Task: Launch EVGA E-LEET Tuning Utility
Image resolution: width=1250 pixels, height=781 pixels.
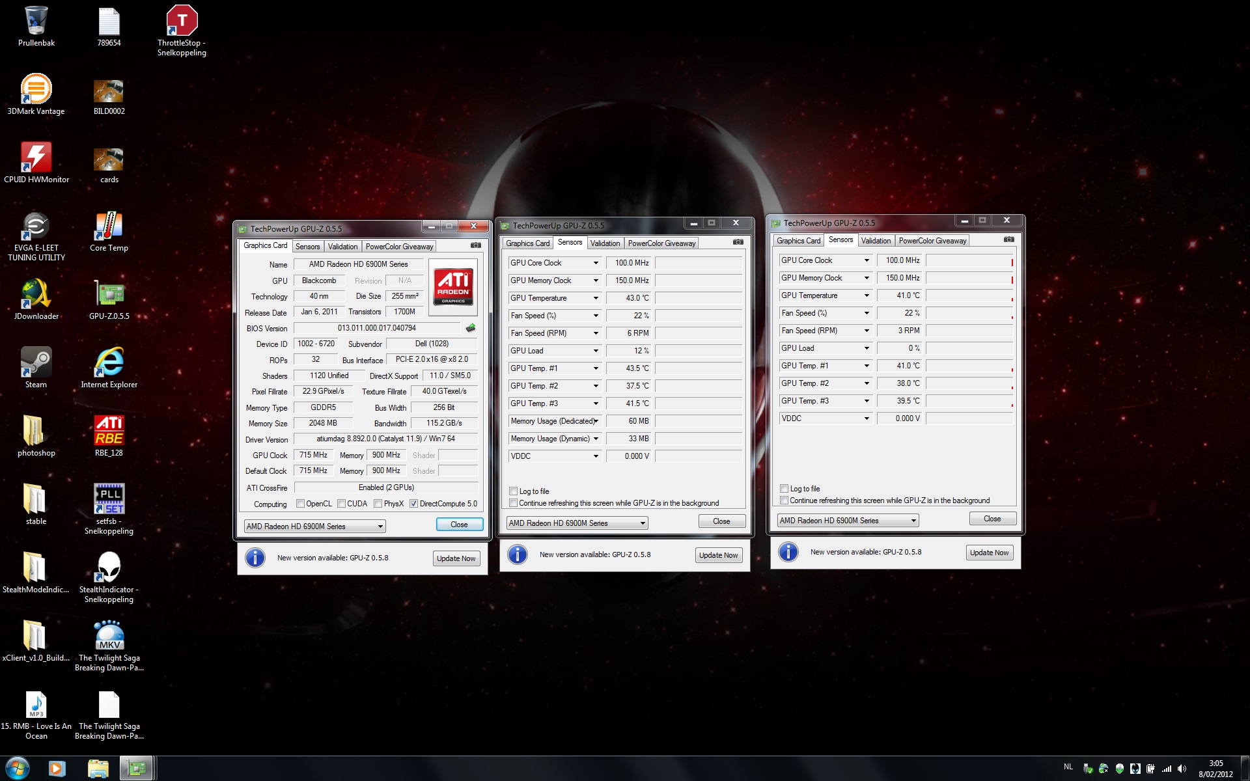Action: pyautogui.click(x=36, y=226)
